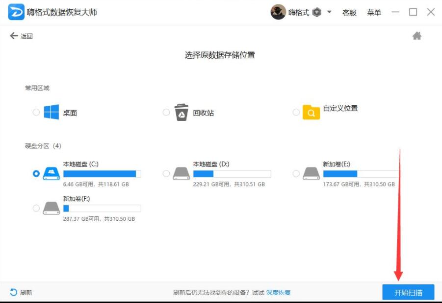Click the 新加卷(F:) label
442x303 pixels.
(77, 199)
